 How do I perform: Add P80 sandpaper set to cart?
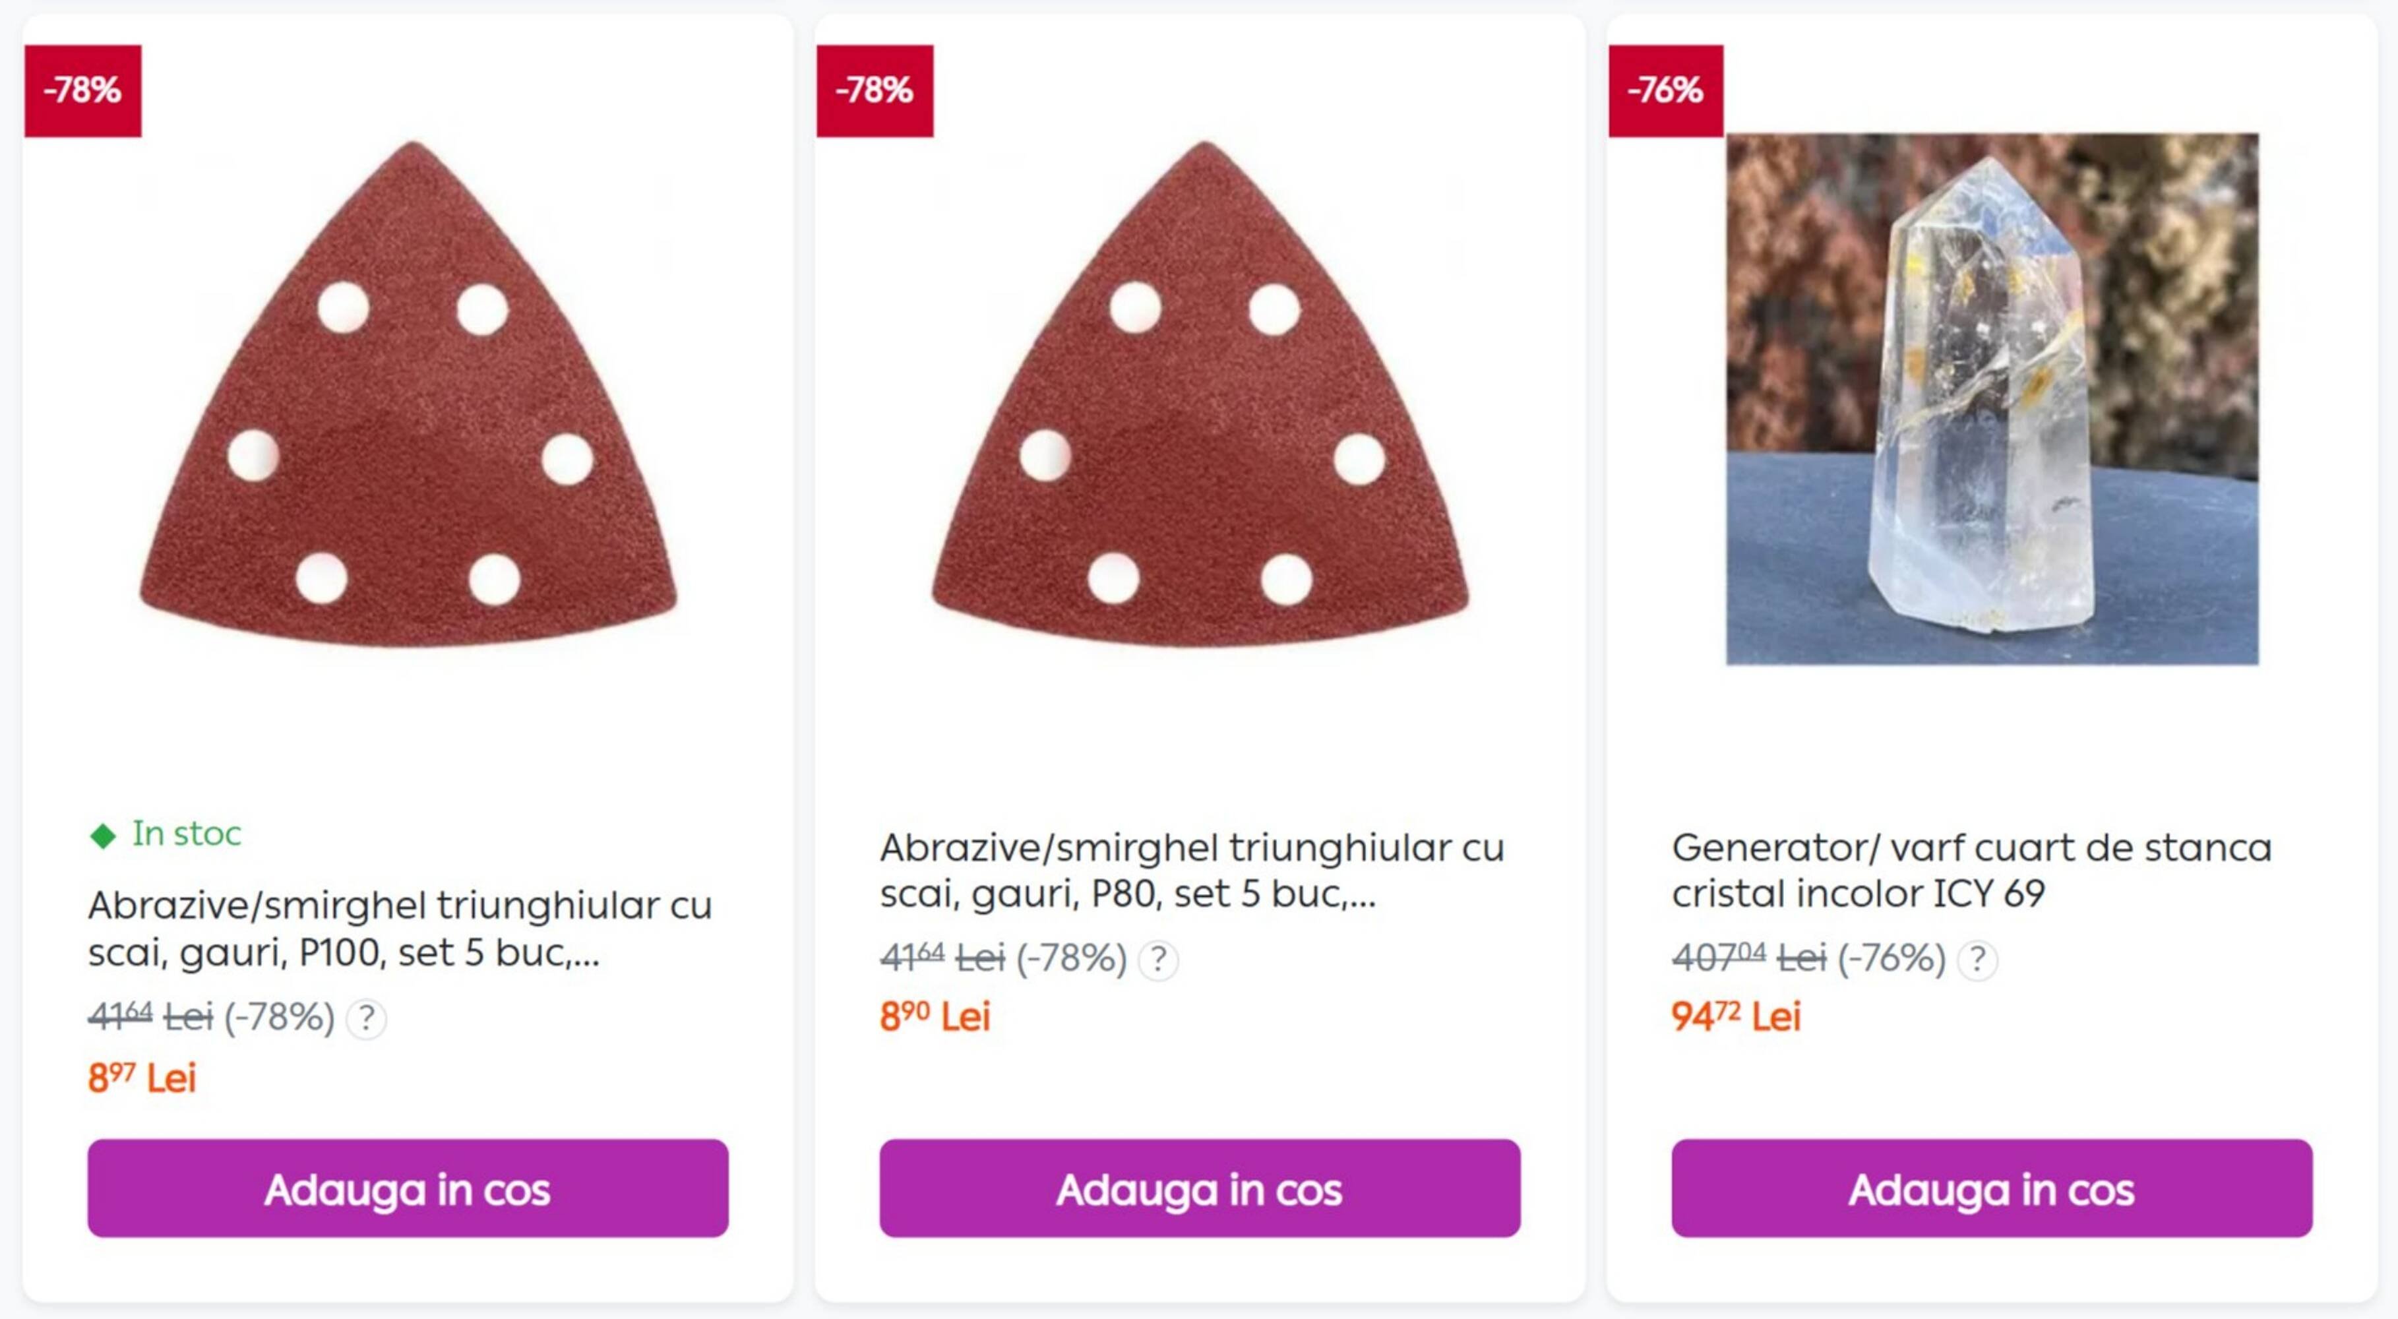coord(1199,1188)
